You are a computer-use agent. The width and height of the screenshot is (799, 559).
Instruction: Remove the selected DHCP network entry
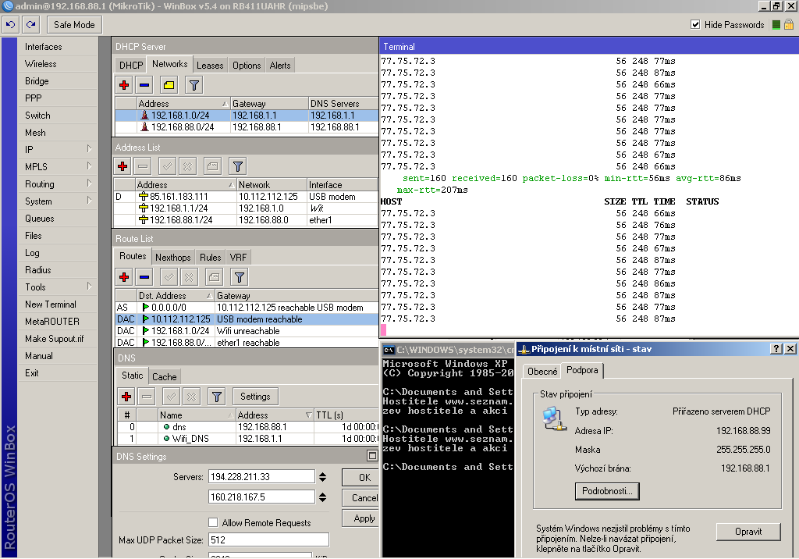(144, 85)
